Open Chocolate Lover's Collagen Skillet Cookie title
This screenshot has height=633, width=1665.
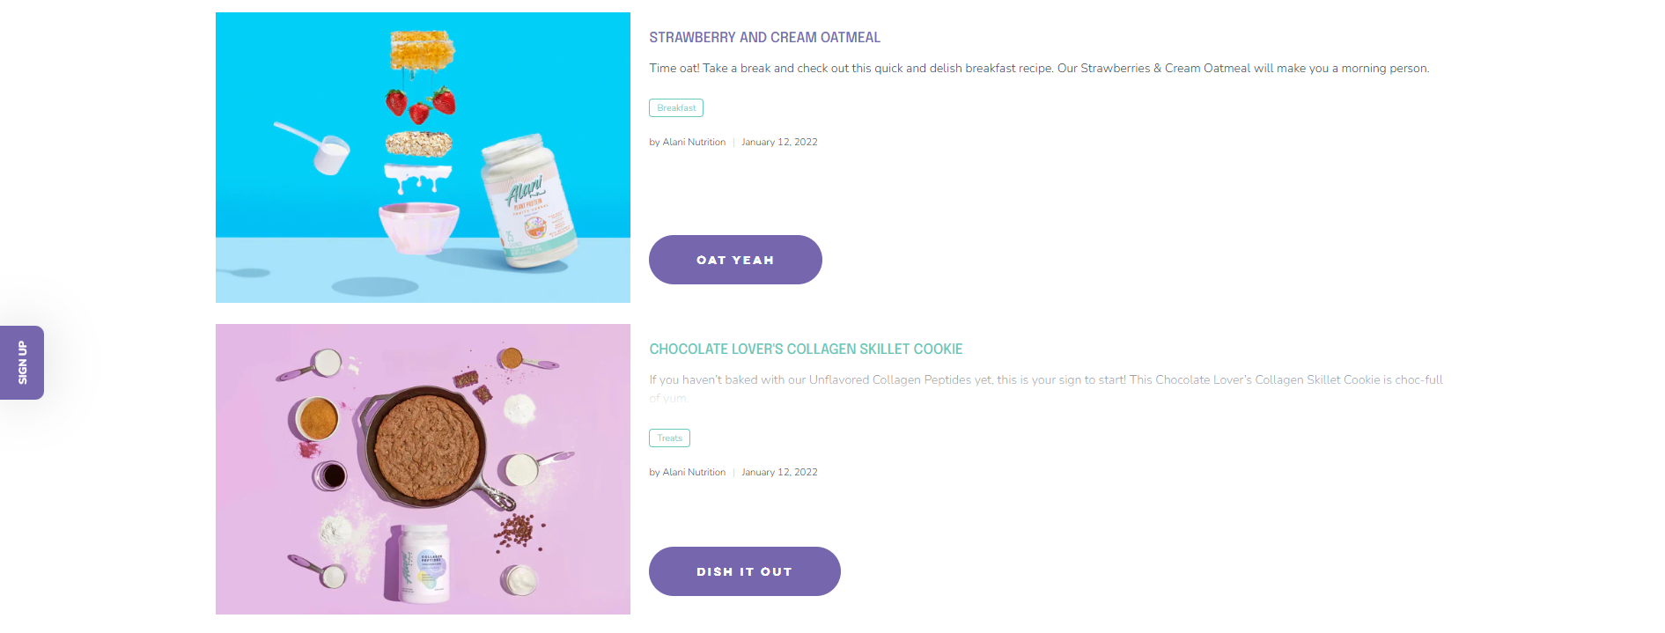806,349
